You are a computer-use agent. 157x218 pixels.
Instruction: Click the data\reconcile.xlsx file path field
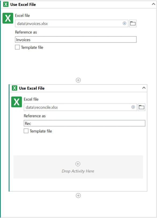(x=80, y=107)
